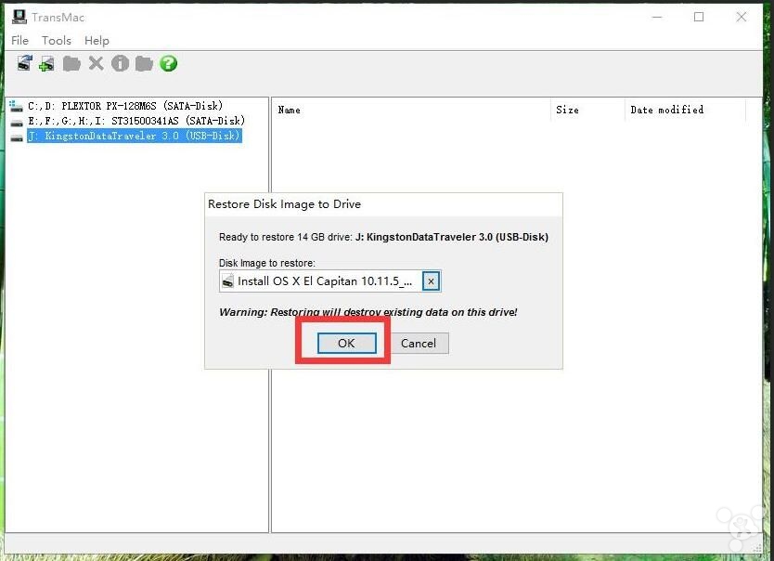Open the Help menu

tap(97, 41)
